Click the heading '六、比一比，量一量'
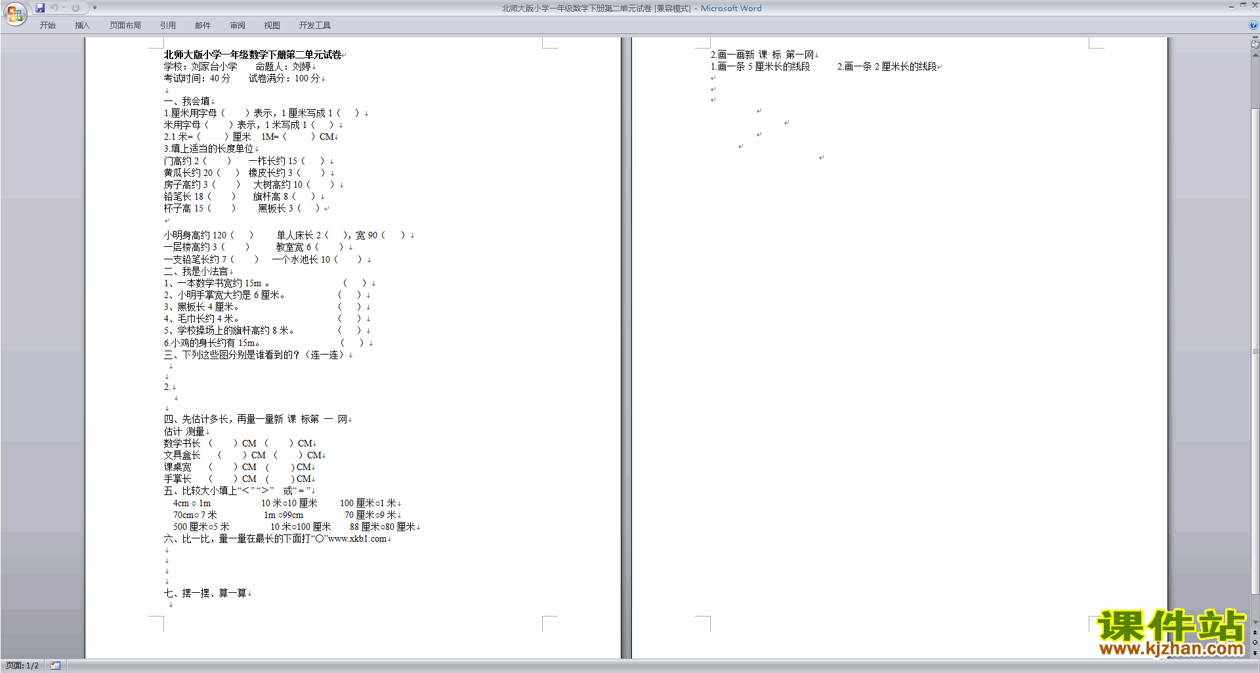 point(205,538)
